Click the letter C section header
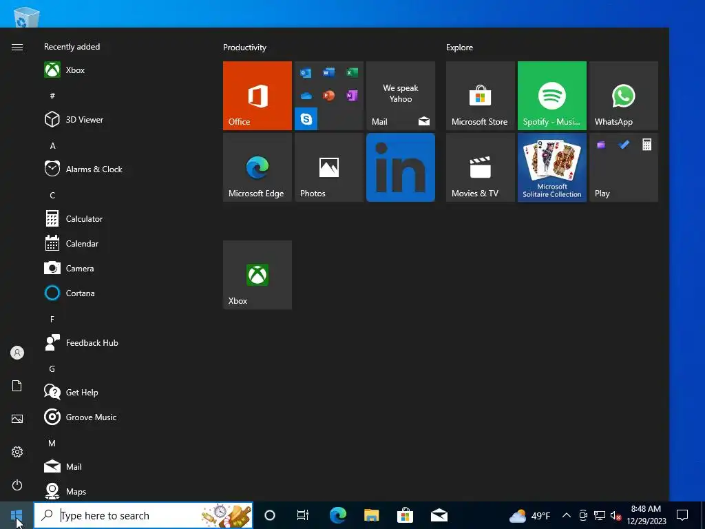 click(x=52, y=195)
